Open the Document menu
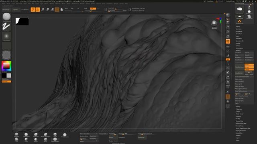 click(x=19, y=4)
